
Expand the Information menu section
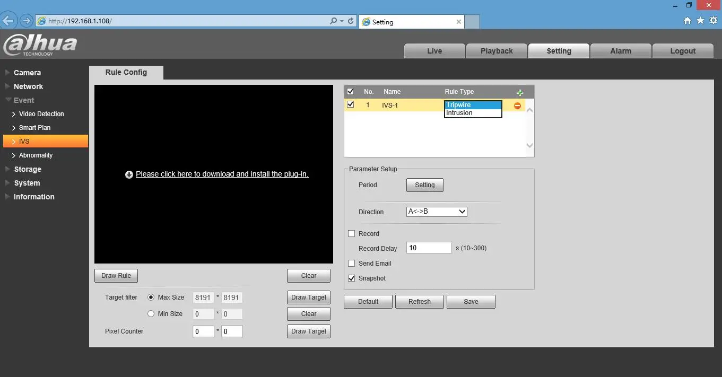(34, 197)
